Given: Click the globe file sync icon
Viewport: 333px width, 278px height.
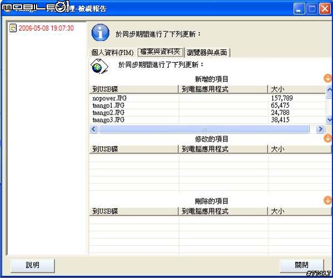Looking at the screenshot, I should pos(99,67).
